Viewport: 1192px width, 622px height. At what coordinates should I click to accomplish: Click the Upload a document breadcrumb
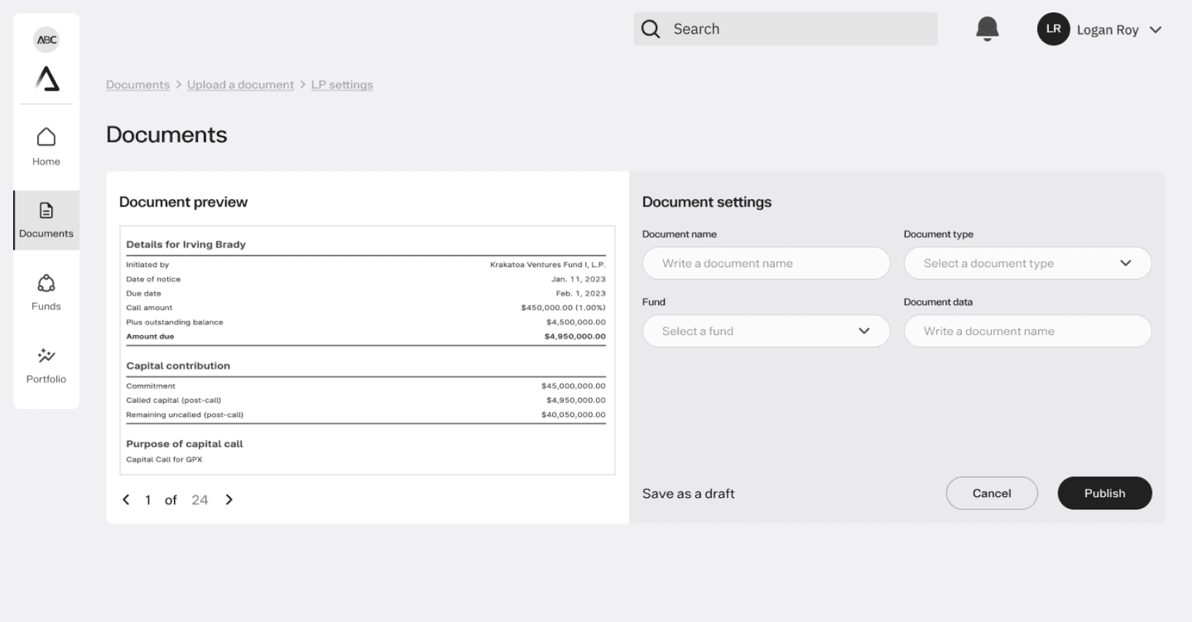pos(240,85)
